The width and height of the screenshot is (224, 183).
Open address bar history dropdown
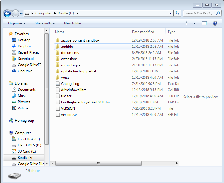[x=171, y=13]
